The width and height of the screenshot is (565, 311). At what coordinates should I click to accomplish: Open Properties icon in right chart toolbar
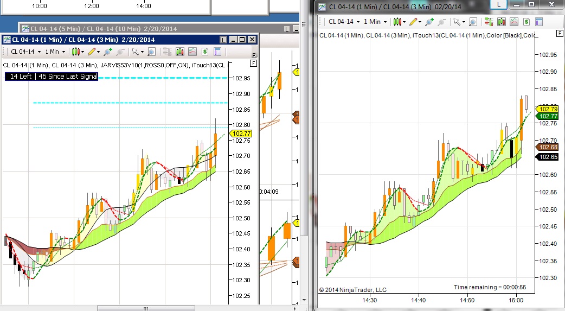[x=539, y=22]
